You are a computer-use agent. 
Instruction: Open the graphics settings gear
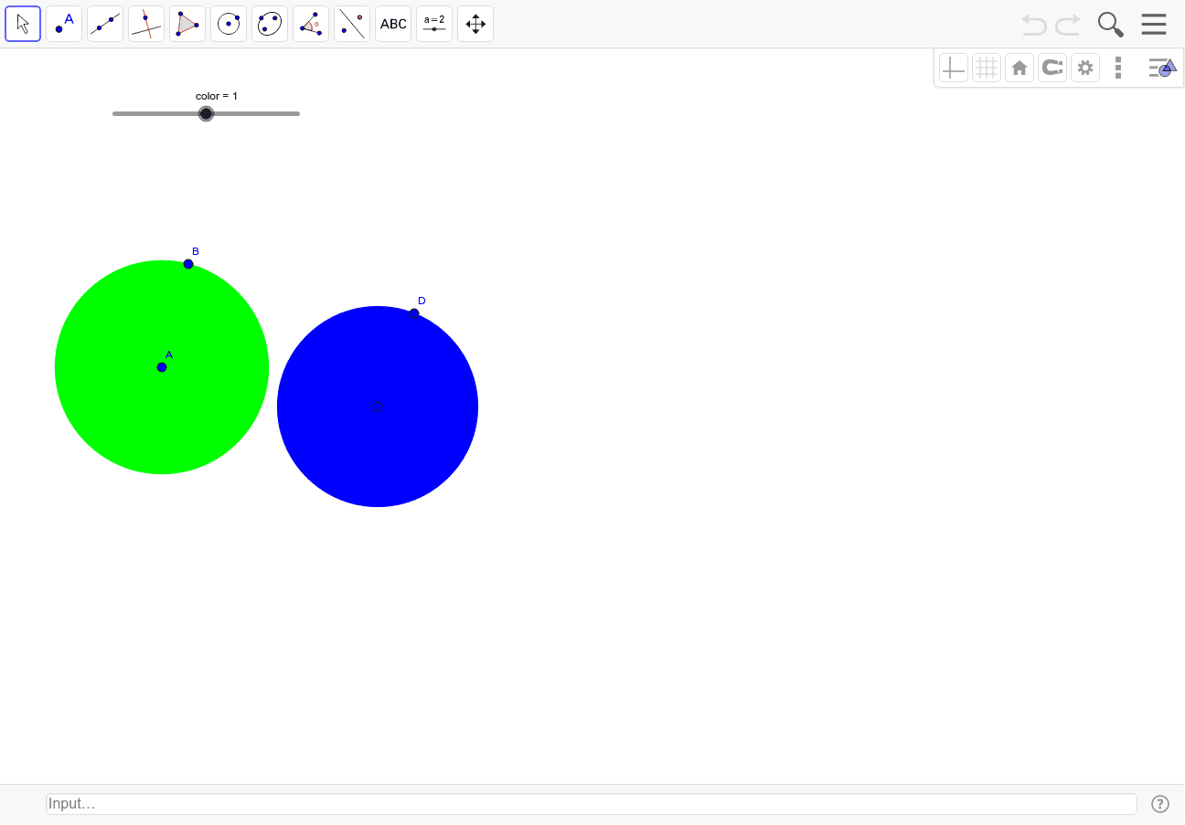pyautogui.click(x=1085, y=68)
